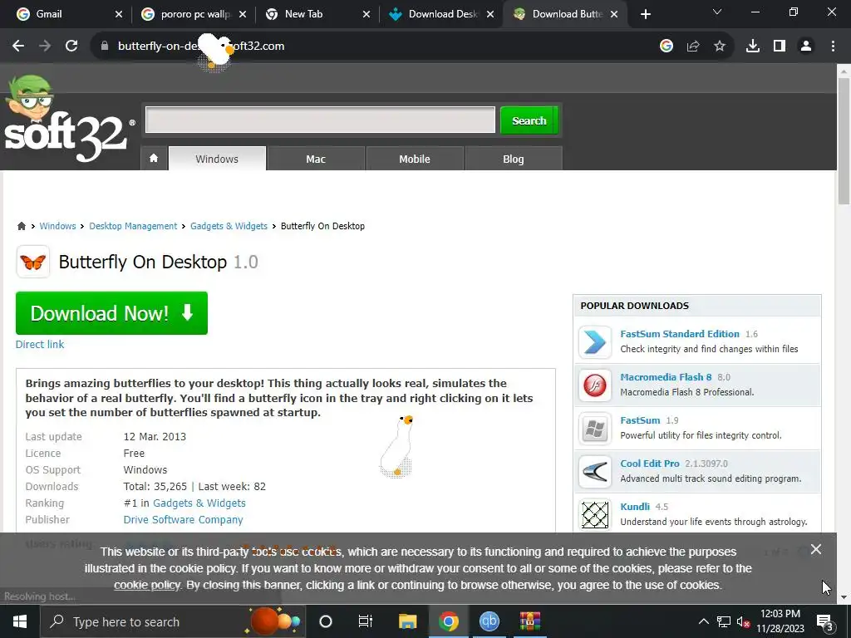Select the Mobile navigation tab
The height and width of the screenshot is (638, 851).
(415, 159)
